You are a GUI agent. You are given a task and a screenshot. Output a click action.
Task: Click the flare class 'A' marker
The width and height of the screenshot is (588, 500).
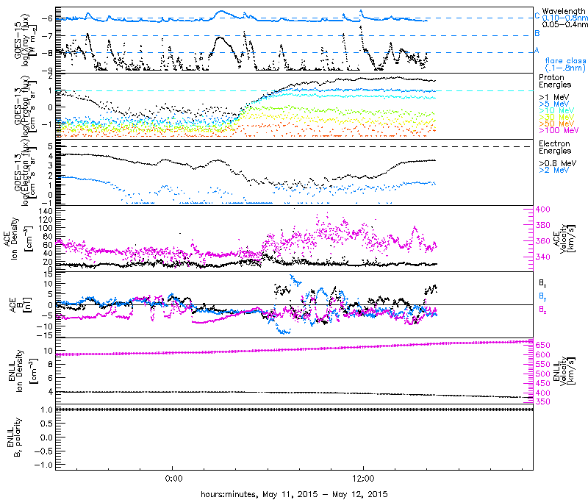(x=537, y=50)
